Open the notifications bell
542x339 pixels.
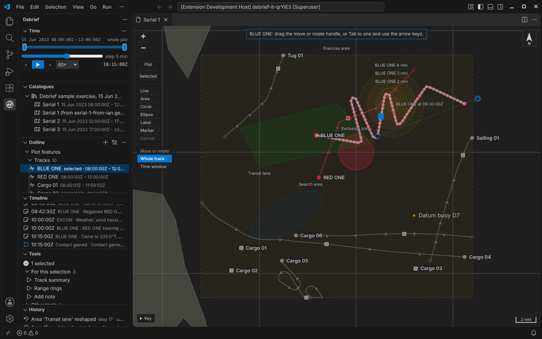point(534,333)
